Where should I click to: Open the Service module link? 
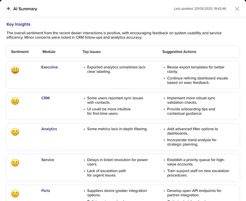48,160
